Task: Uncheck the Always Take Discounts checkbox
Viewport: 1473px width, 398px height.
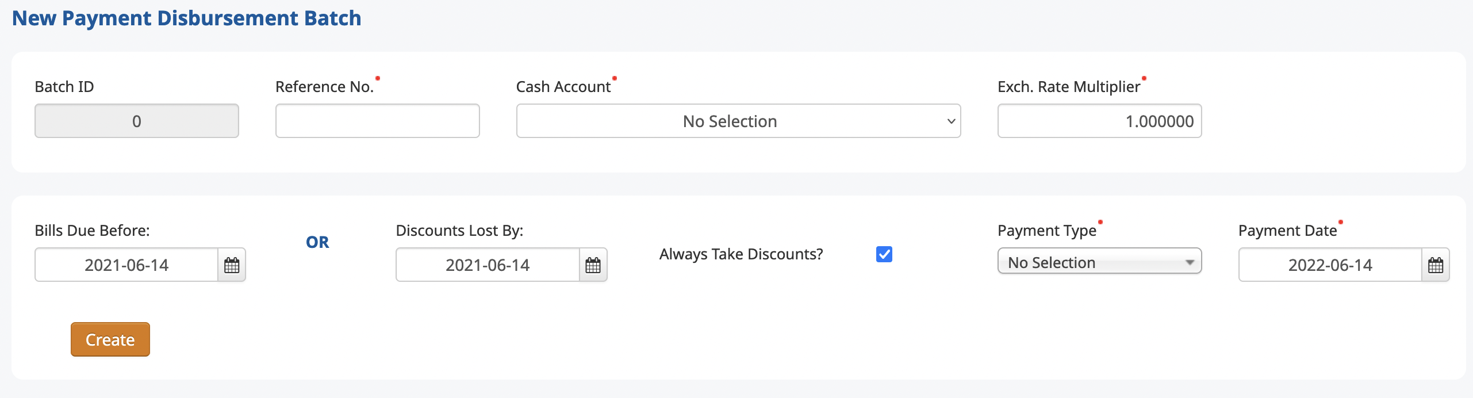Action: 884,254
